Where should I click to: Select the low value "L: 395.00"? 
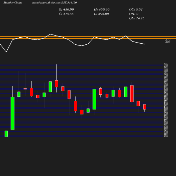(101, 14)
